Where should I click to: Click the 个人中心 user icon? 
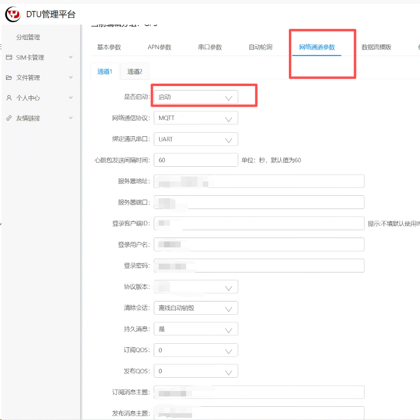coord(9,98)
